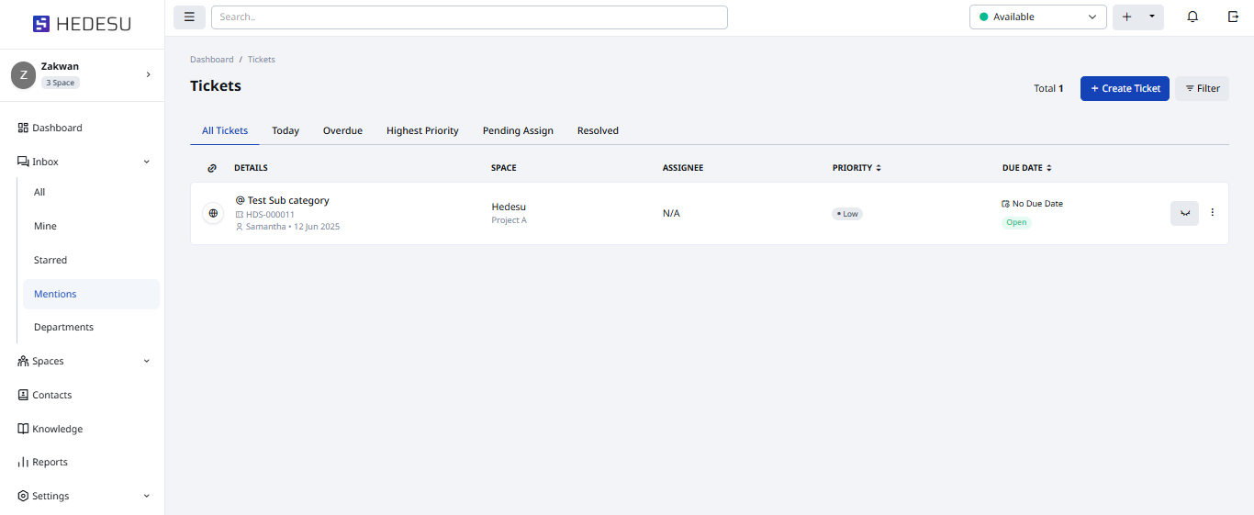Viewport: 1254px width, 515px height.
Task: Switch to the Highest Priority tab
Action: (422, 130)
